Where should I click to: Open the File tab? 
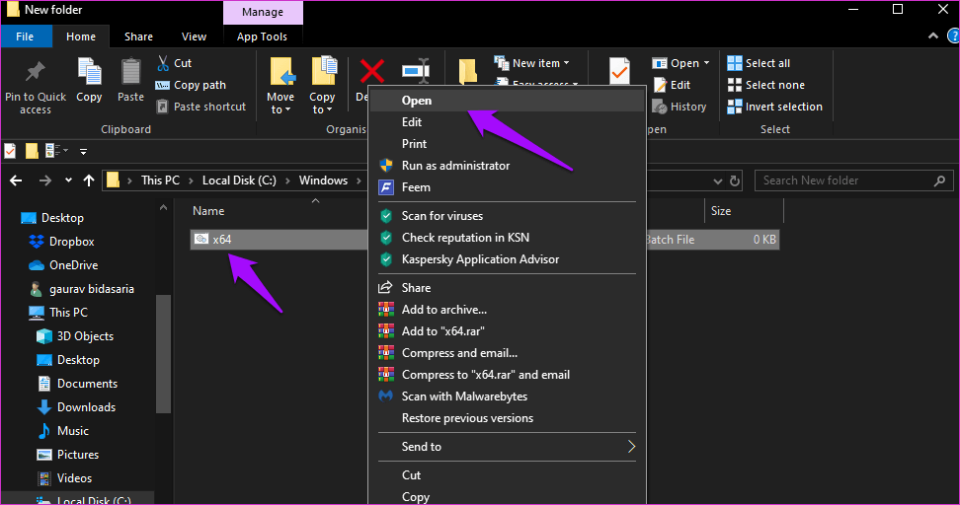(25, 36)
